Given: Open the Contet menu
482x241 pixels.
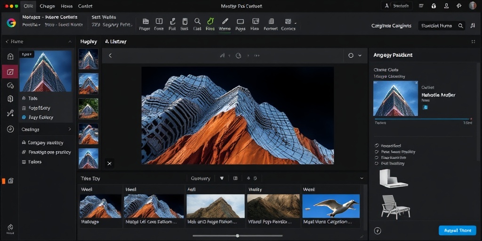Looking at the screenshot, I should coord(85,6).
